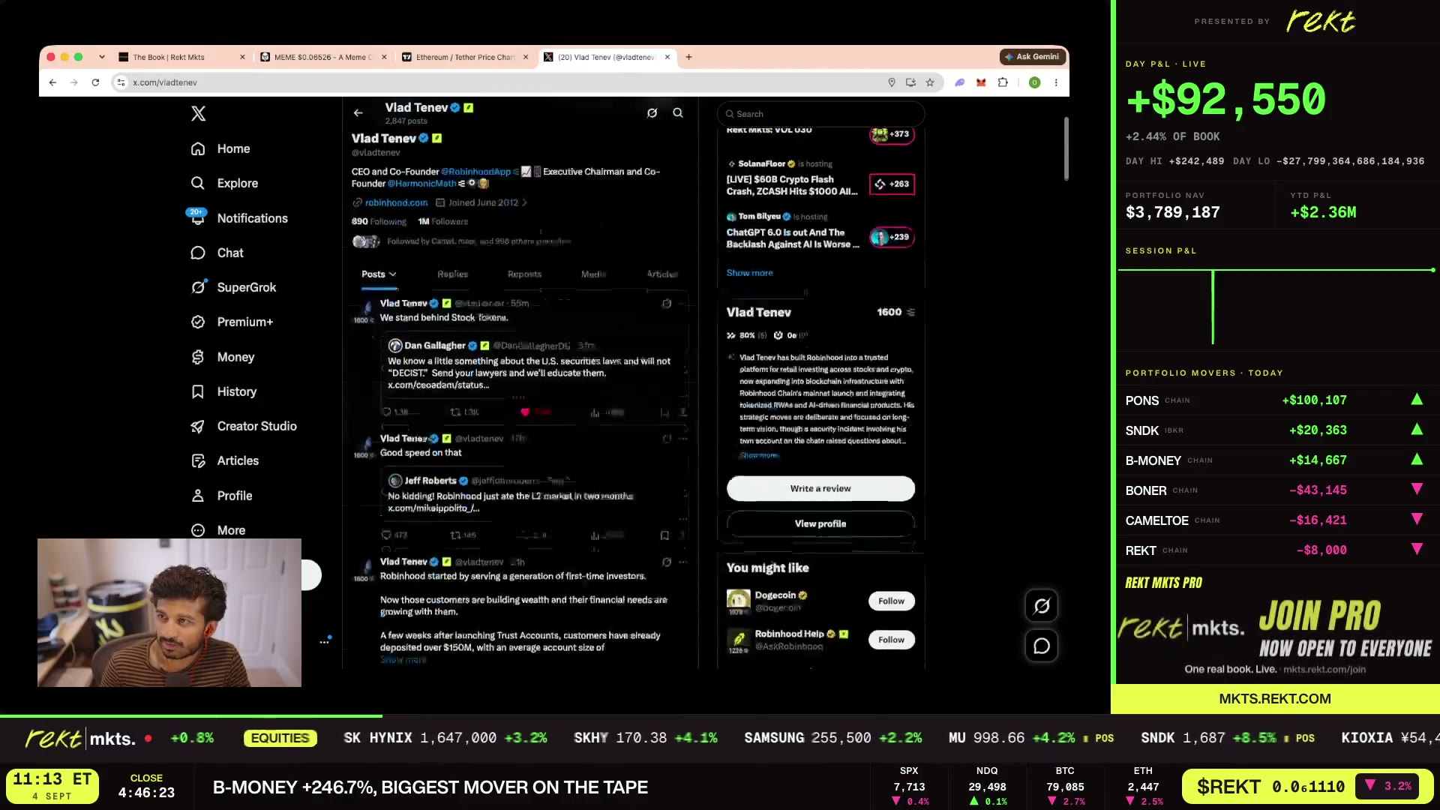Open floating chat bubble button
The image size is (1440, 810).
click(1042, 646)
